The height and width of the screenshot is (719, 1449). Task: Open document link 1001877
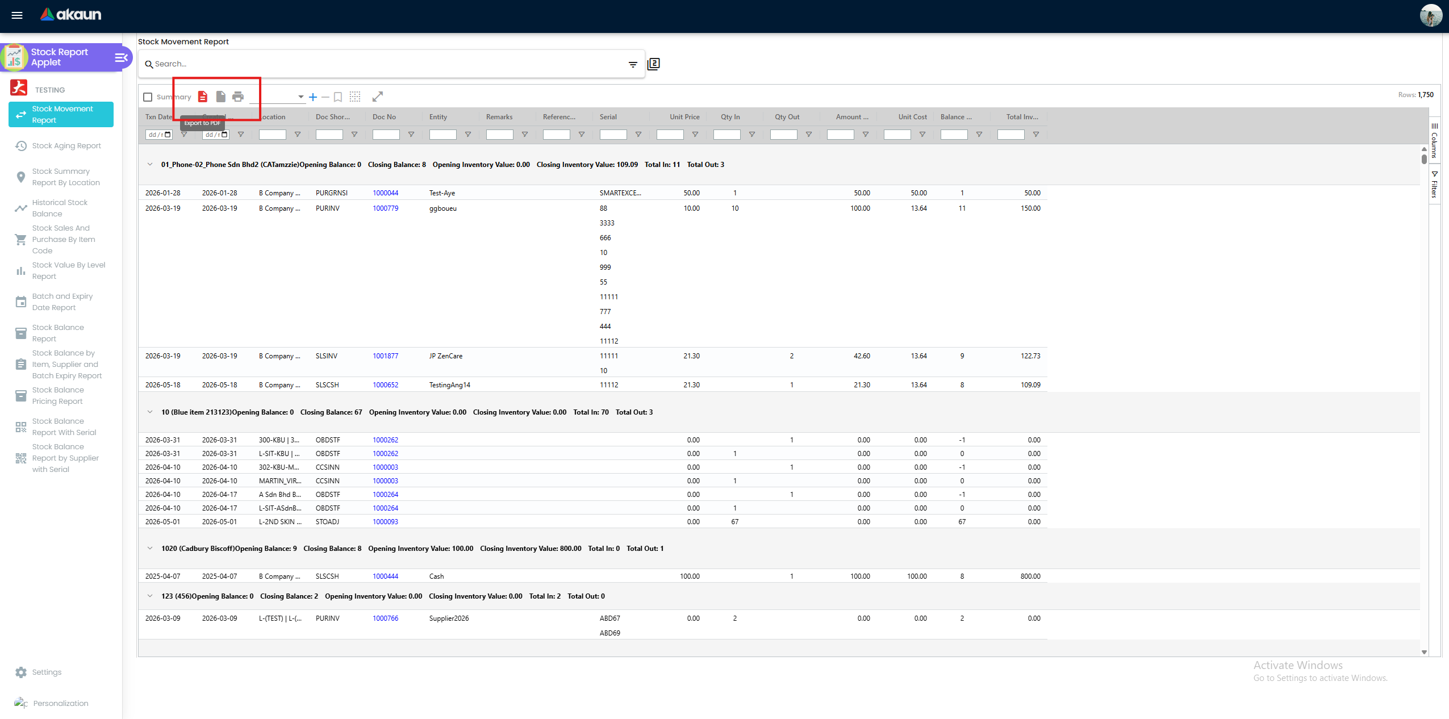point(386,356)
